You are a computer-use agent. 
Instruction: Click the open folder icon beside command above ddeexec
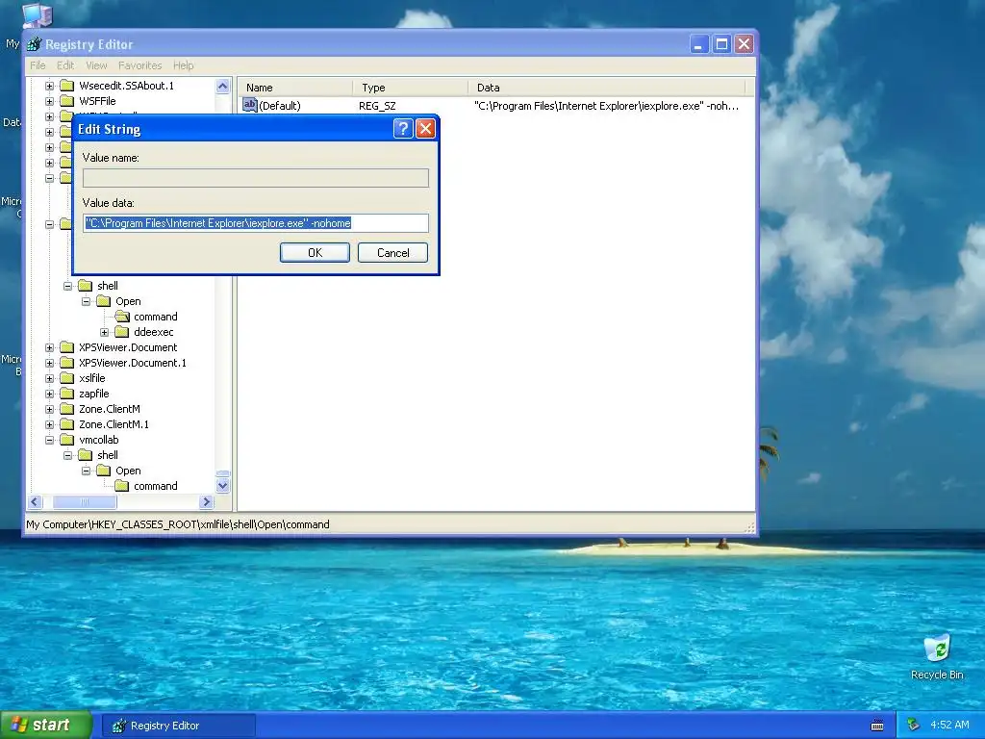click(x=122, y=317)
